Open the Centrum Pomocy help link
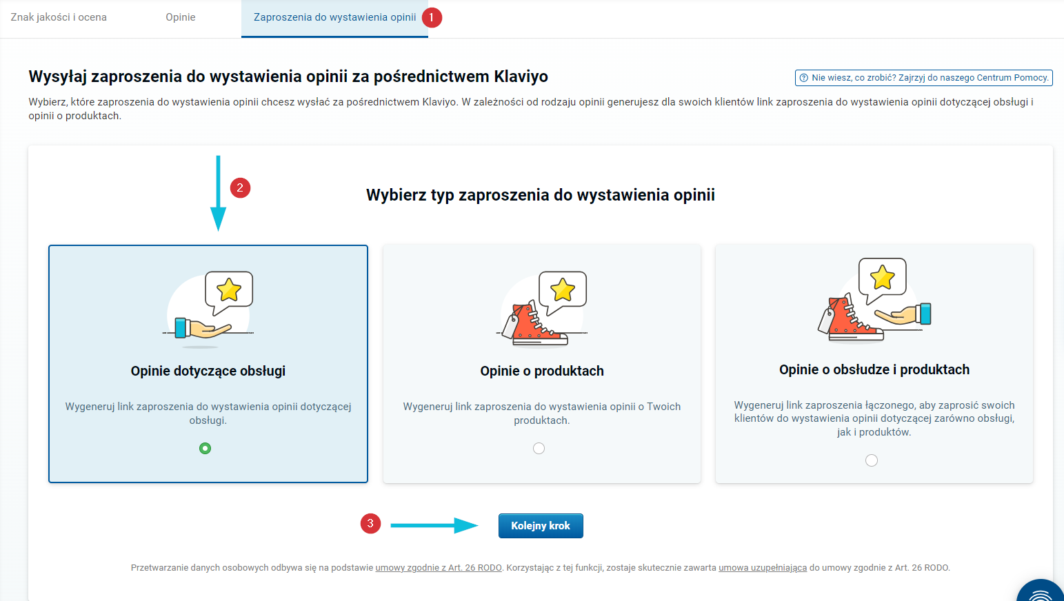The height and width of the screenshot is (601, 1064). coord(924,78)
